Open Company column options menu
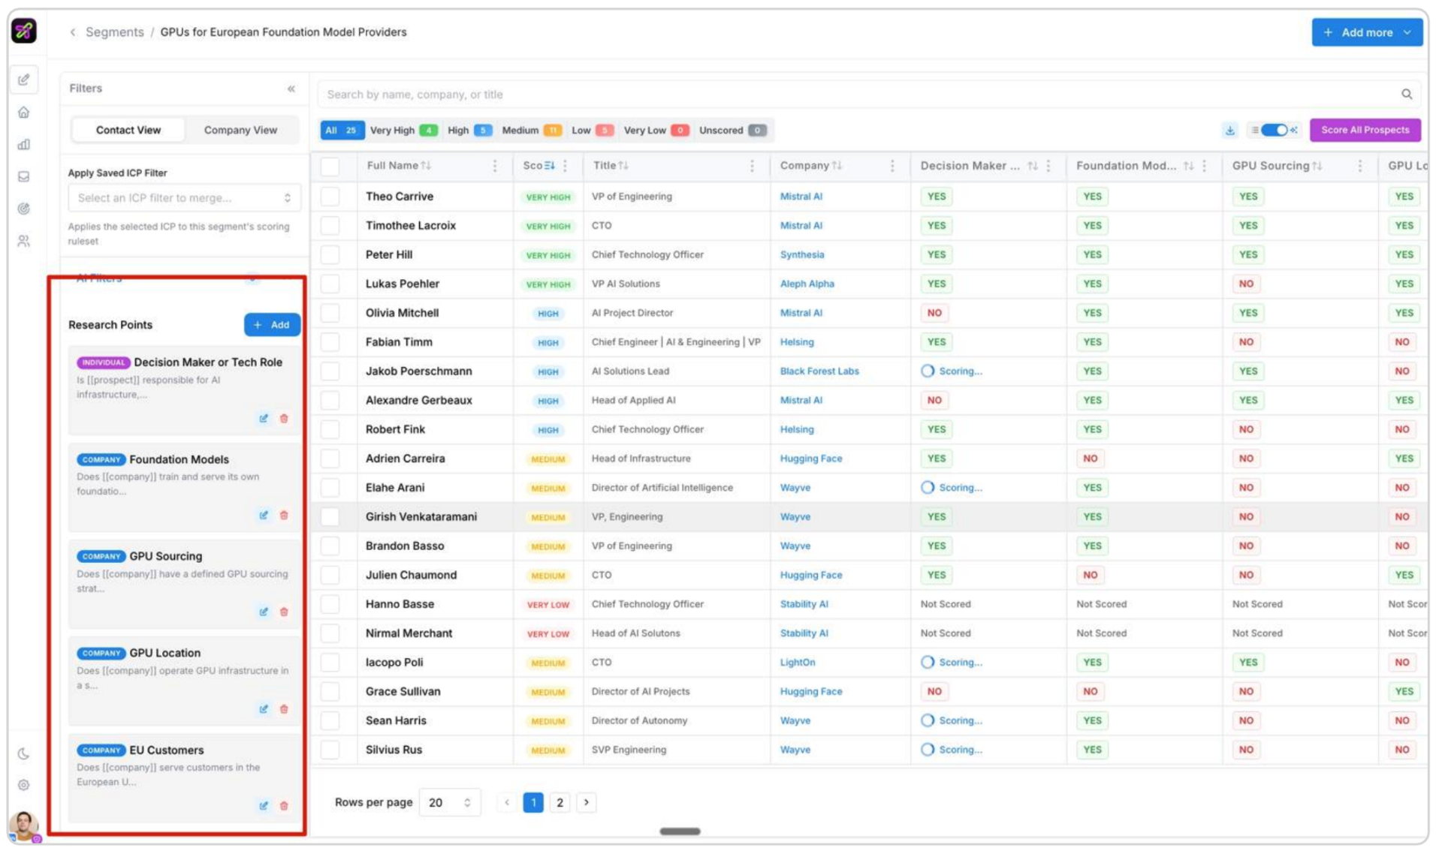The image size is (1439, 848). (x=892, y=166)
